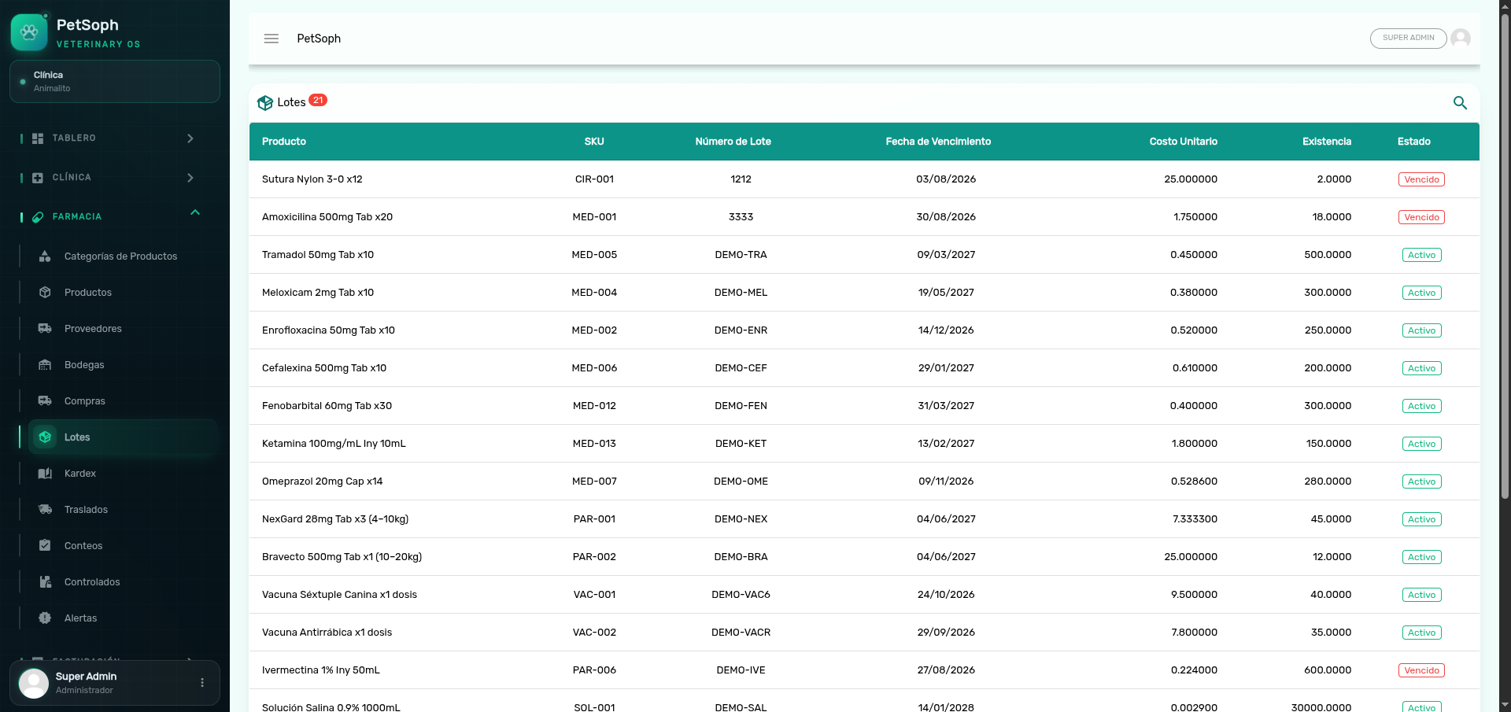Click the Controlados icon
Image resolution: width=1511 pixels, height=712 pixels.
point(45,581)
